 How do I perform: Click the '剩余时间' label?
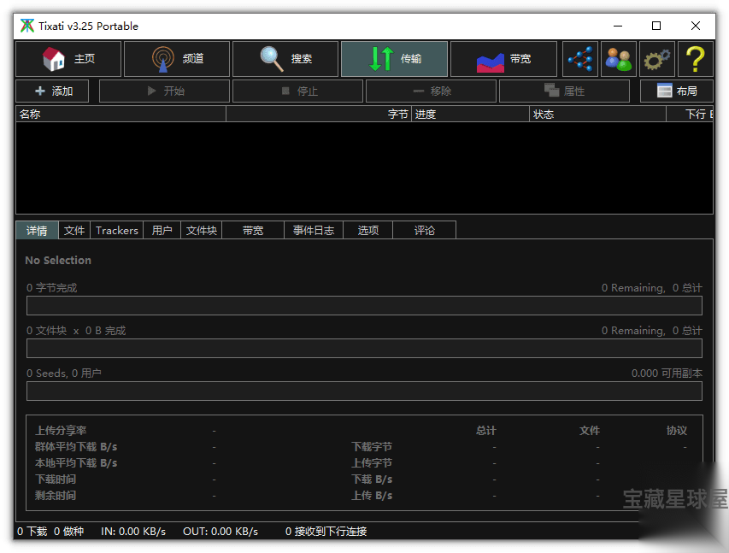coord(56,496)
